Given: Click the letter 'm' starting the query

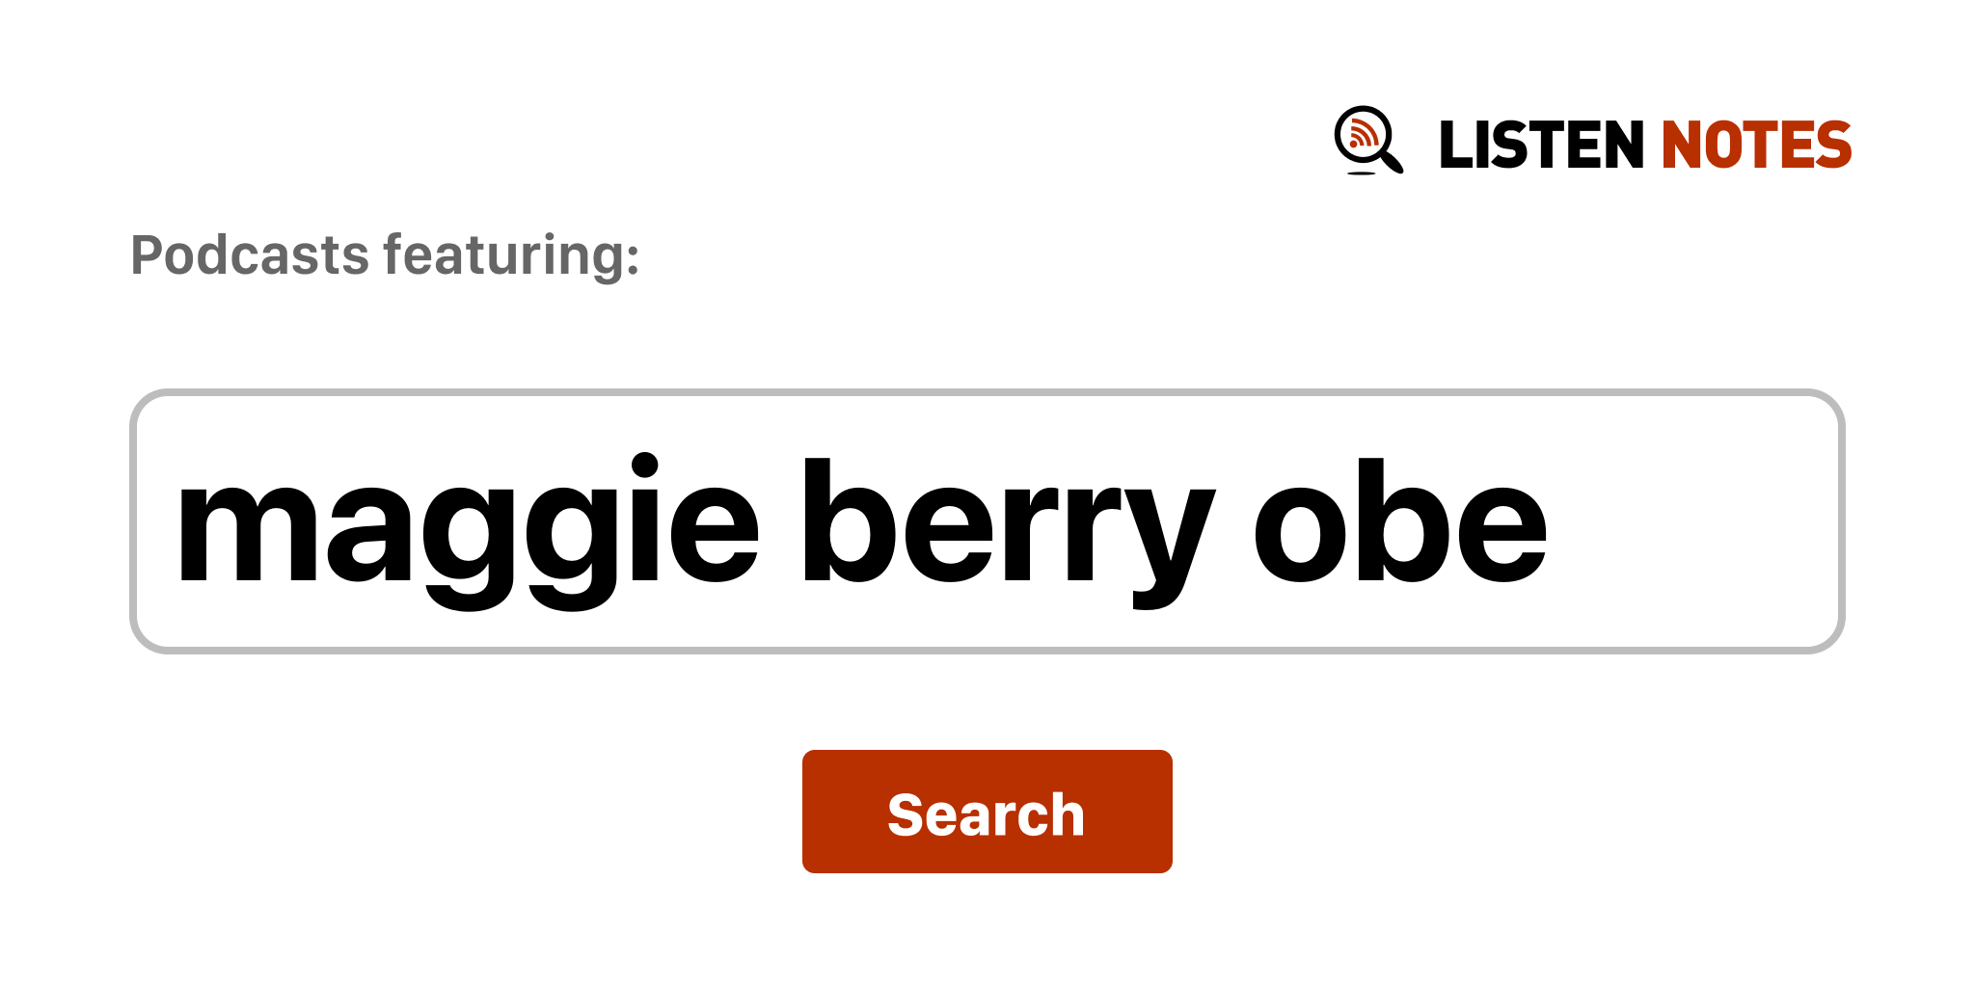Looking at the screenshot, I should (248, 532).
